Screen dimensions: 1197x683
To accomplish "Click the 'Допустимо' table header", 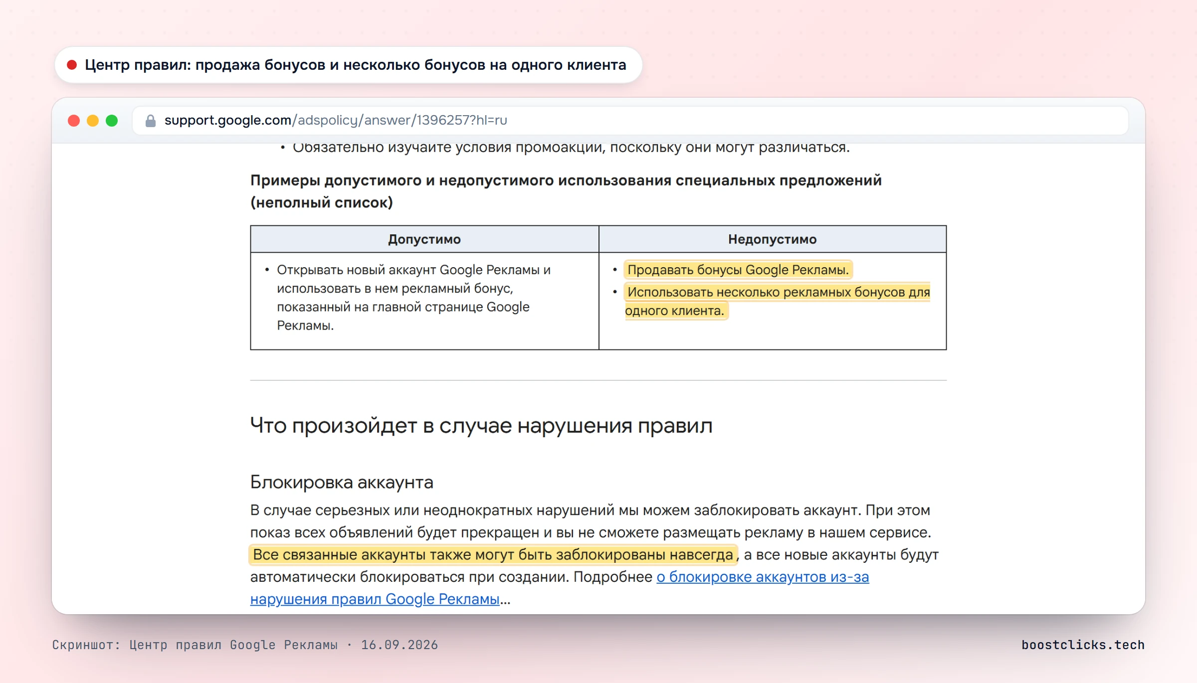I will 424,239.
